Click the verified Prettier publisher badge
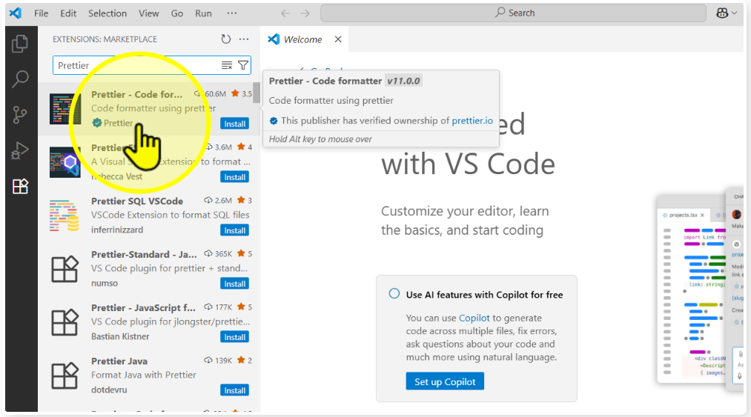Viewport: 751px width, 417px height. (x=97, y=123)
